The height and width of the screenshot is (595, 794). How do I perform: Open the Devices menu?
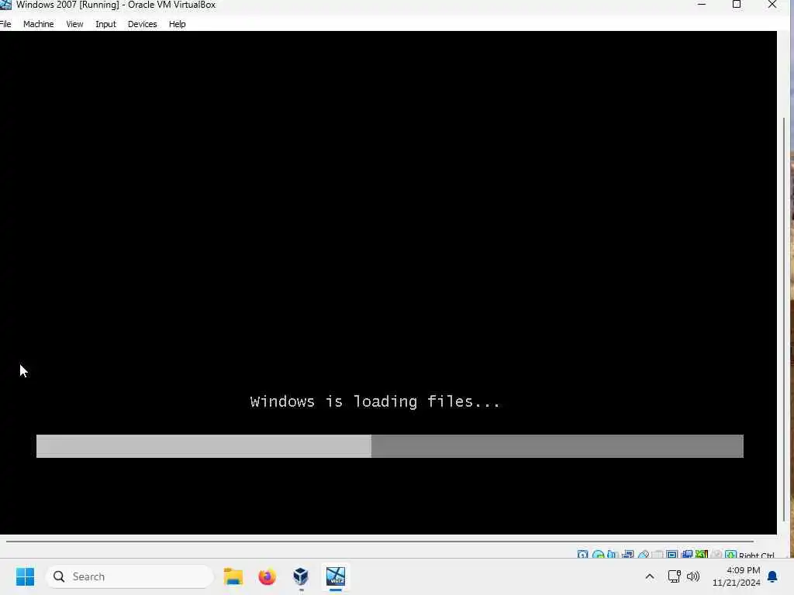(x=143, y=24)
